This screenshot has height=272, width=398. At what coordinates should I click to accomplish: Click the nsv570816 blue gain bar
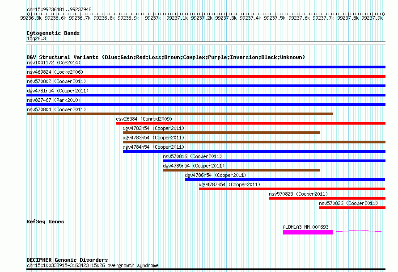(x=275, y=161)
